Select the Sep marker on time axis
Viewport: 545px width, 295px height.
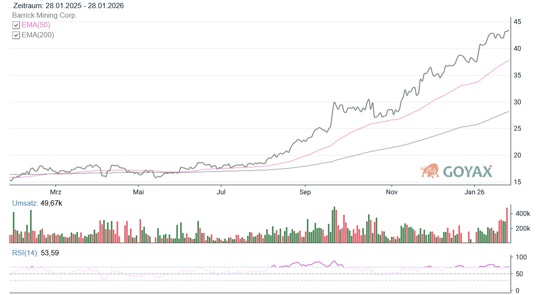click(305, 192)
